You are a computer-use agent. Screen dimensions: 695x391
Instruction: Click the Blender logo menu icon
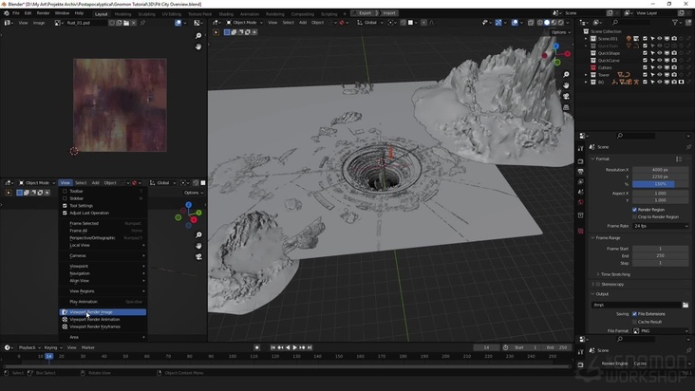(x=7, y=13)
